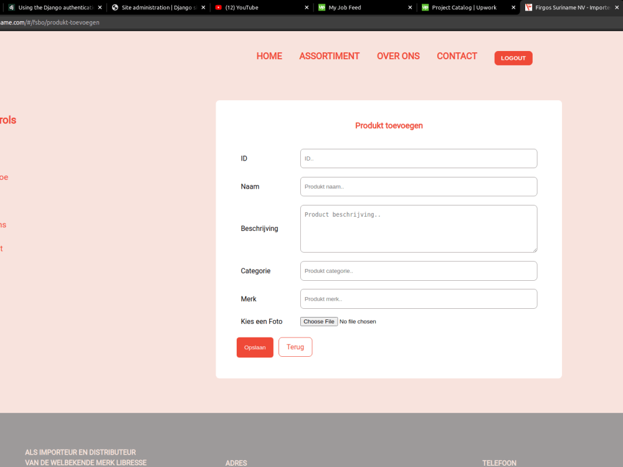623x467 pixels.
Task: Click the Naam field label
Action: pos(250,187)
